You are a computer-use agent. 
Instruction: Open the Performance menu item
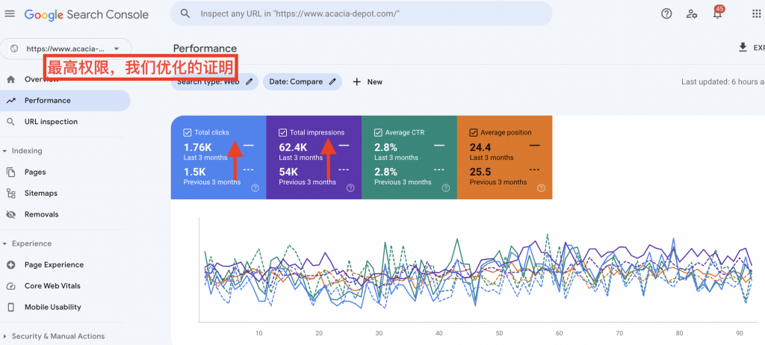click(x=65, y=101)
